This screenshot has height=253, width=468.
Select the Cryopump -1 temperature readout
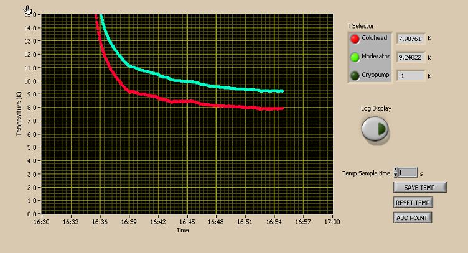click(411, 76)
